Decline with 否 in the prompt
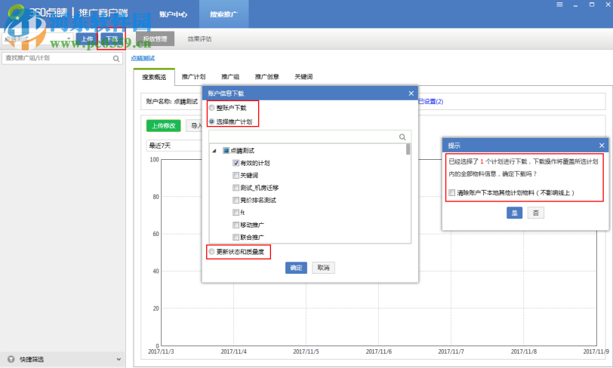The image size is (613, 368). 535,213
